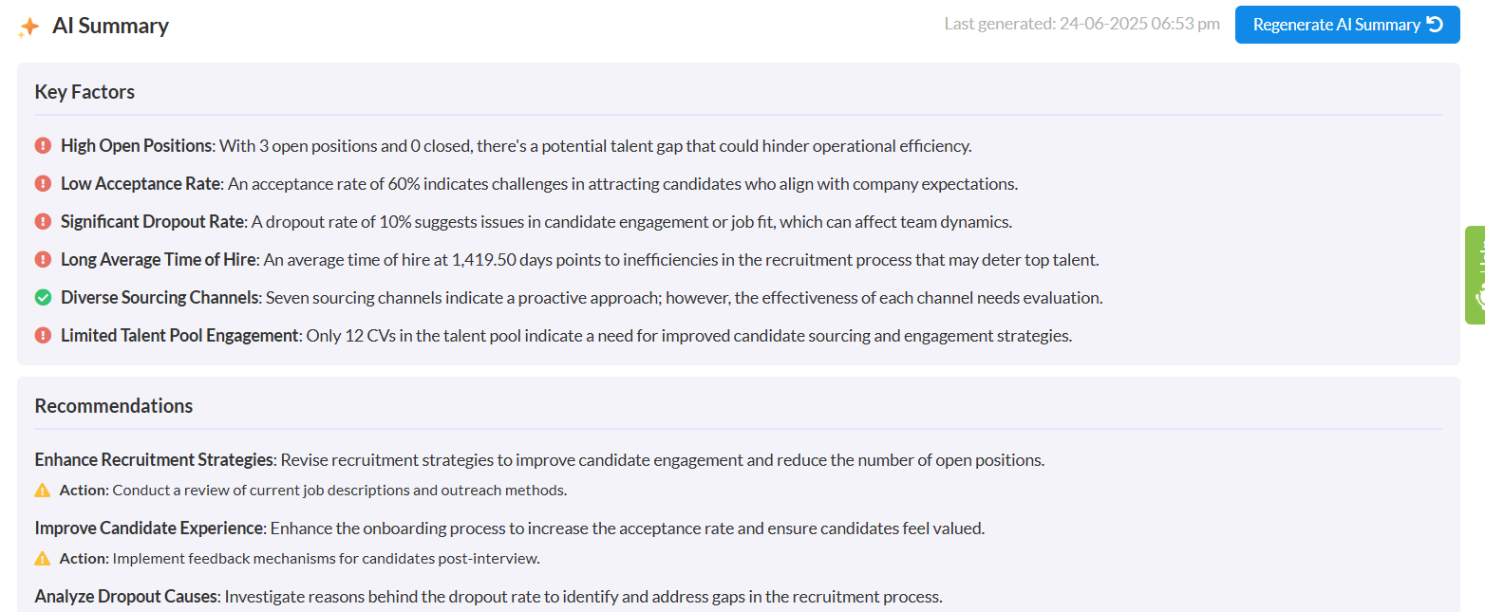The height and width of the screenshot is (612, 1485).
Task: Click the warning triangle beside job descriptions action
Action: (x=43, y=491)
